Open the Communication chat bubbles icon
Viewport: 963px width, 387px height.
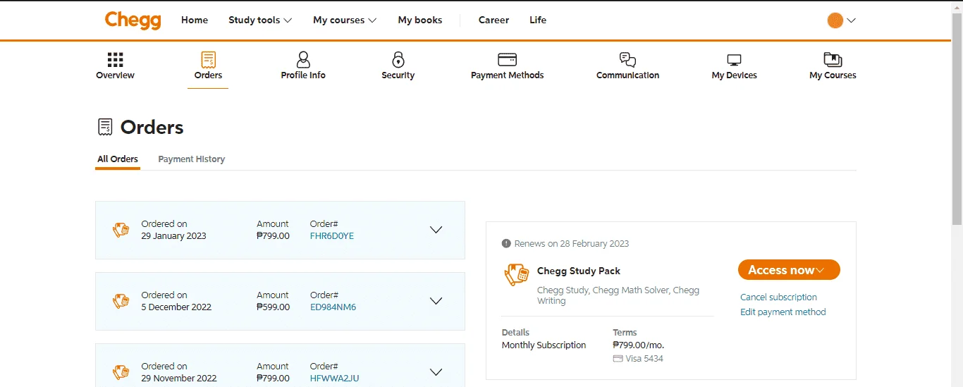(x=627, y=59)
